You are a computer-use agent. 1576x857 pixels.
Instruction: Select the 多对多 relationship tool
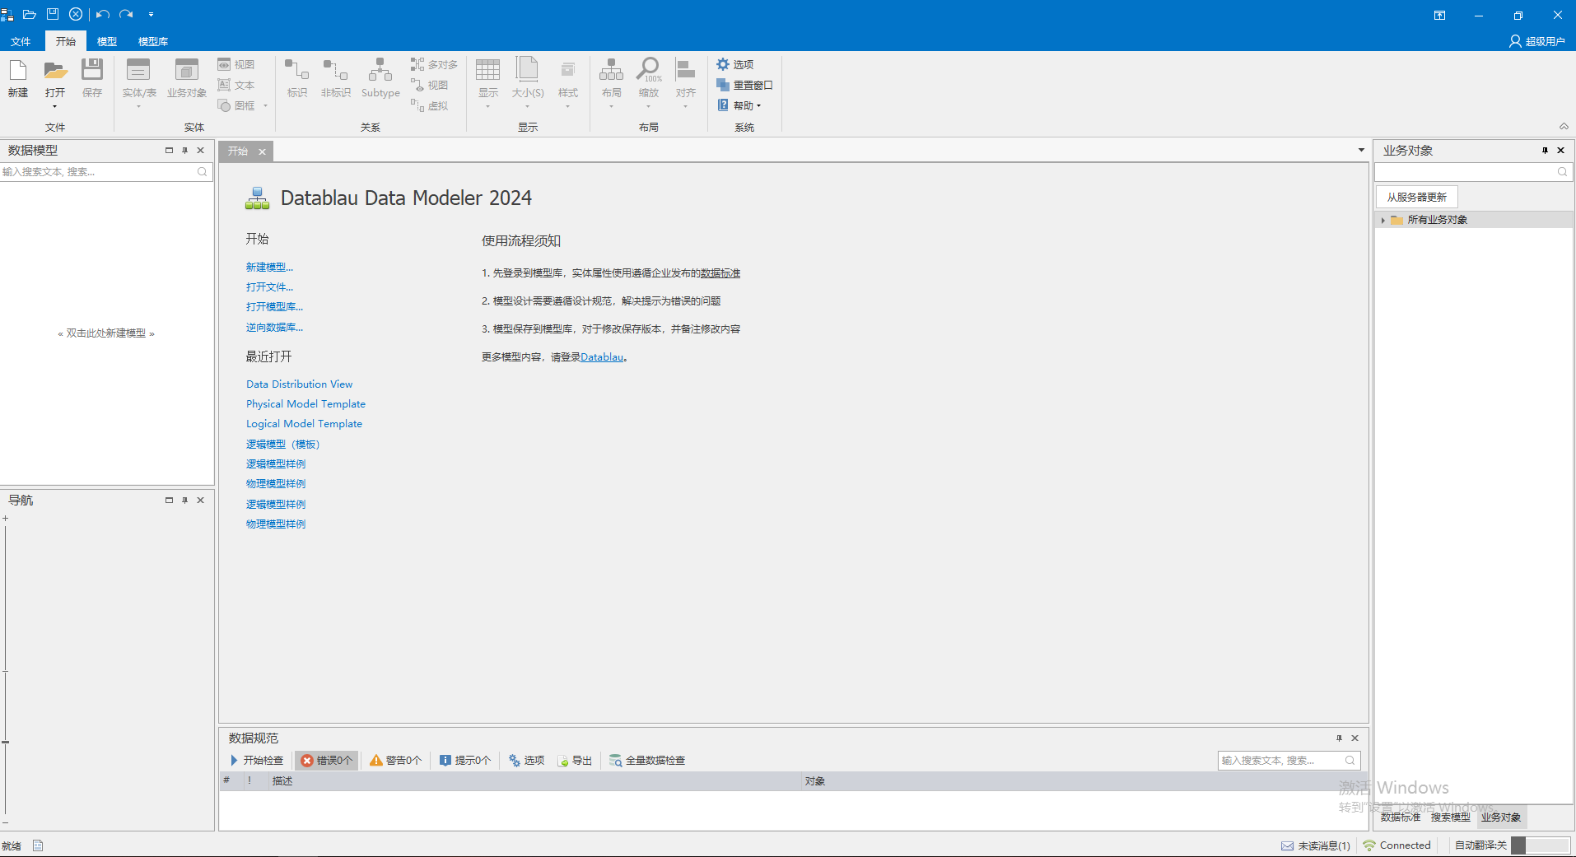click(x=434, y=64)
